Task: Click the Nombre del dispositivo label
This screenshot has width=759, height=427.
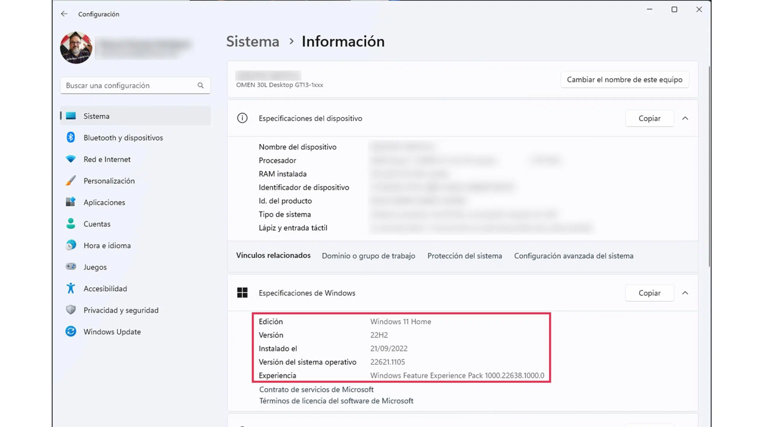Action: click(x=298, y=147)
